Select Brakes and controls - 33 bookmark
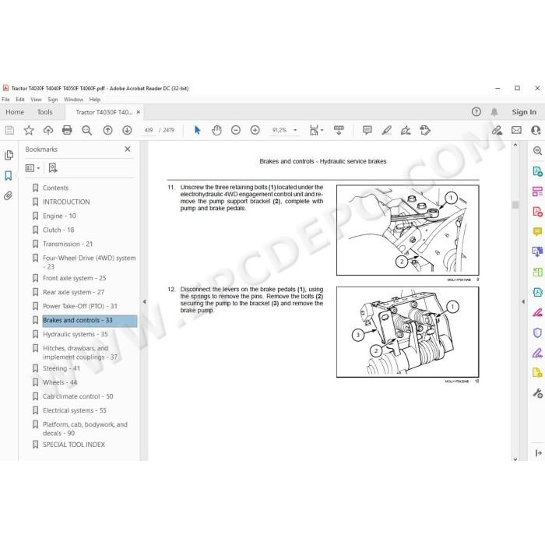This screenshot has width=545, height=545. (x=90, y=321)
